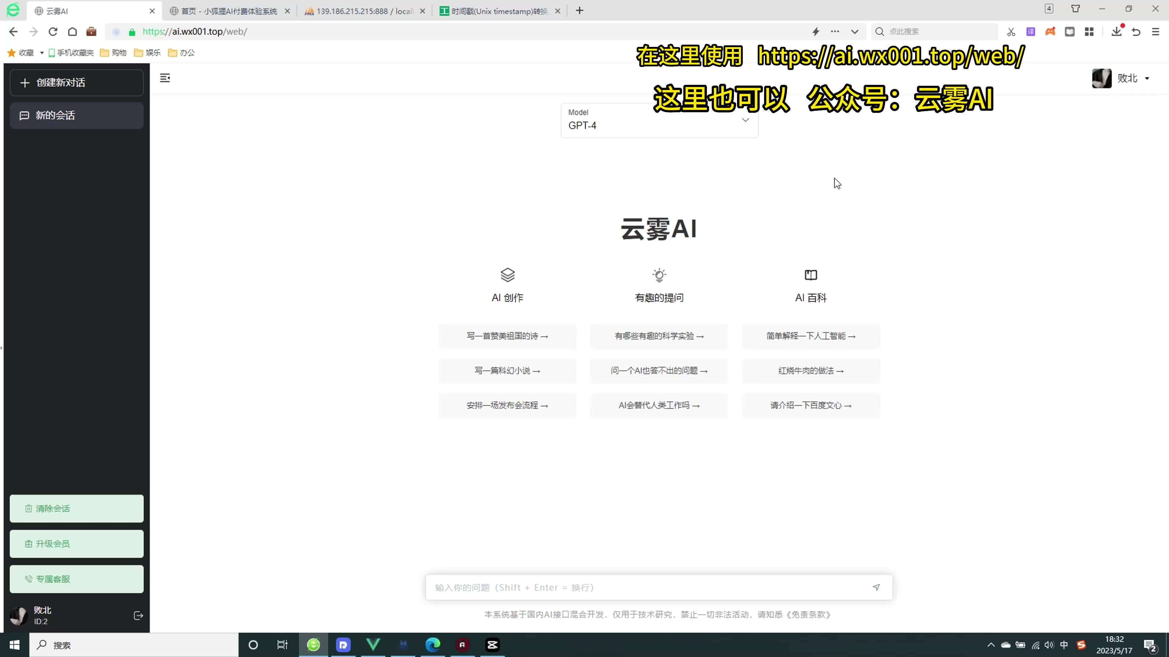
Task: Click the Sogou input method tray icon
Action: (1081, 645)
